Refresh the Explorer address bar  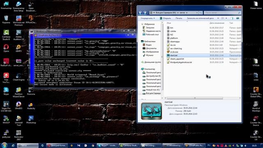tap(201, 13)
